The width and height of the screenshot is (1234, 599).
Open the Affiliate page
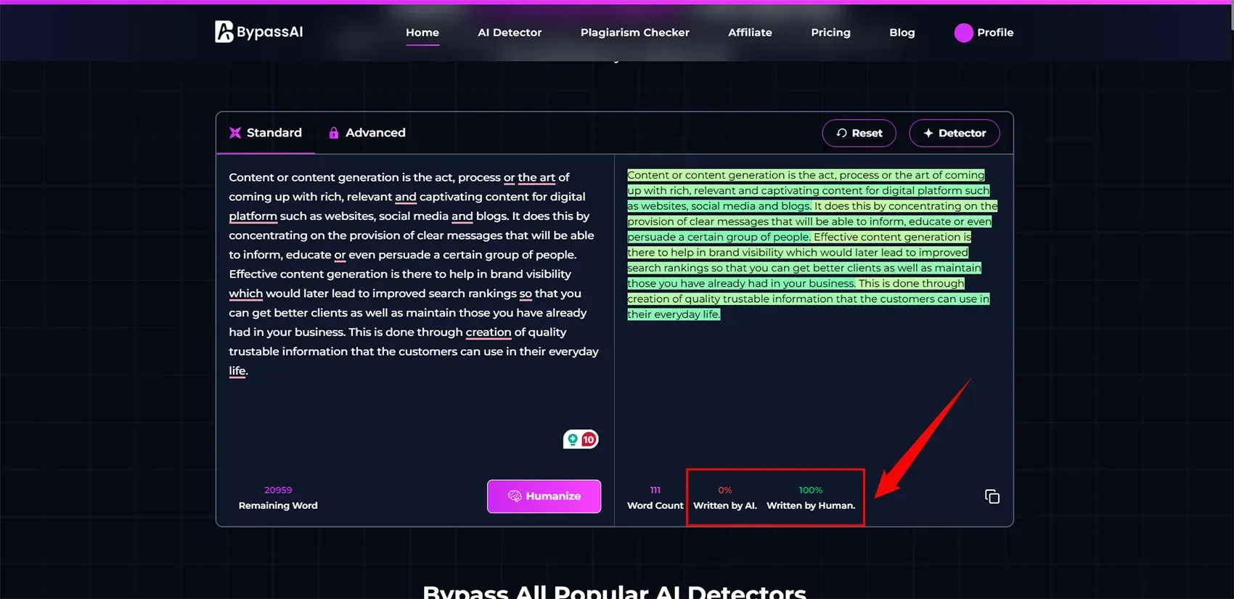click(x=750, y=33)
